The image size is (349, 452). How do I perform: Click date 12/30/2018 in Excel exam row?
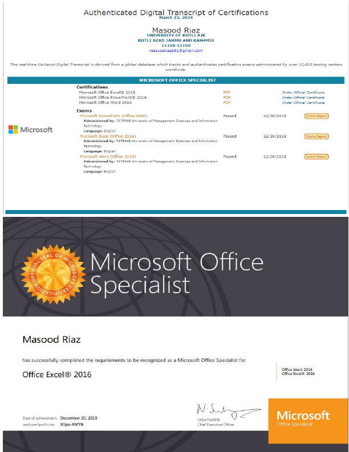click(x=274, y=136)
